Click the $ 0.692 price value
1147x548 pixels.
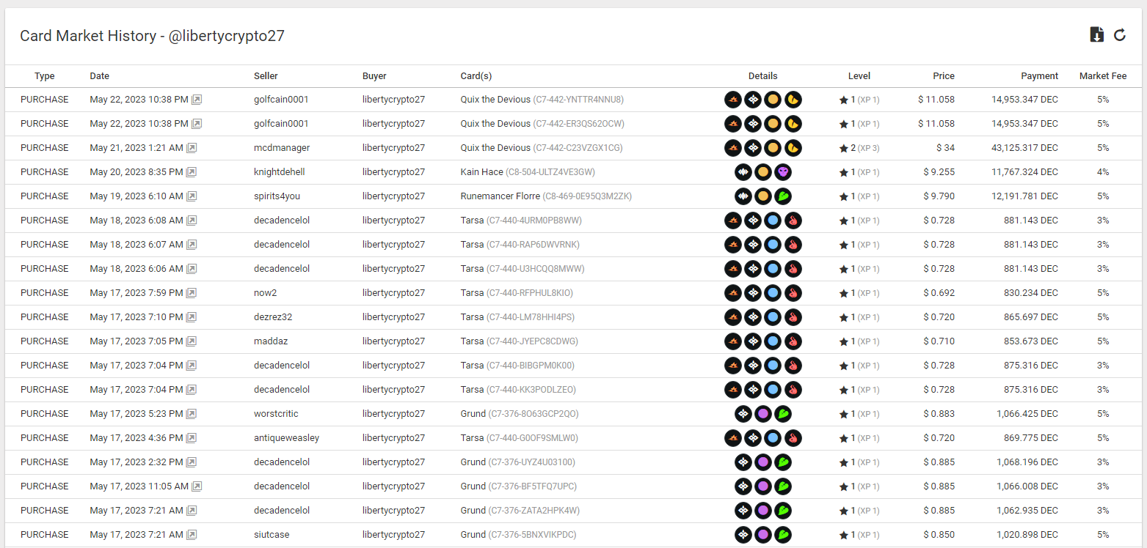coord(939,293)
